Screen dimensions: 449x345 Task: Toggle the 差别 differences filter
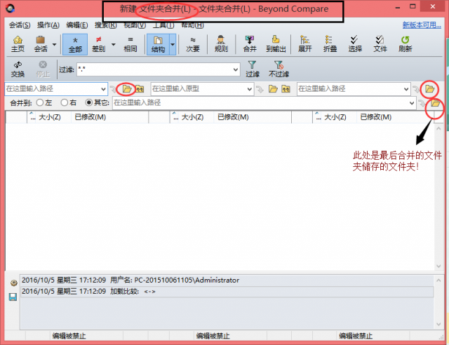[98, 44]
